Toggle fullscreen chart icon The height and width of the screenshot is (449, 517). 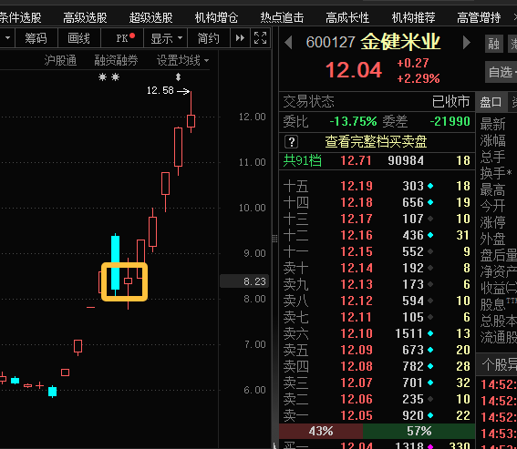(260, 38)
